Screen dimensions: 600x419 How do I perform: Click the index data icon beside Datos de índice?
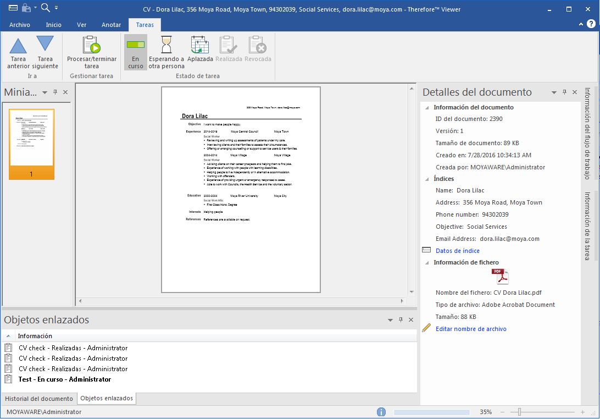(426, 250)
